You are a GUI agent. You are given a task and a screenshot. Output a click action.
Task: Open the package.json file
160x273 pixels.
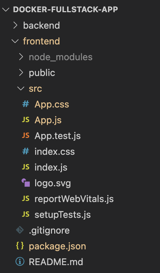57,246
